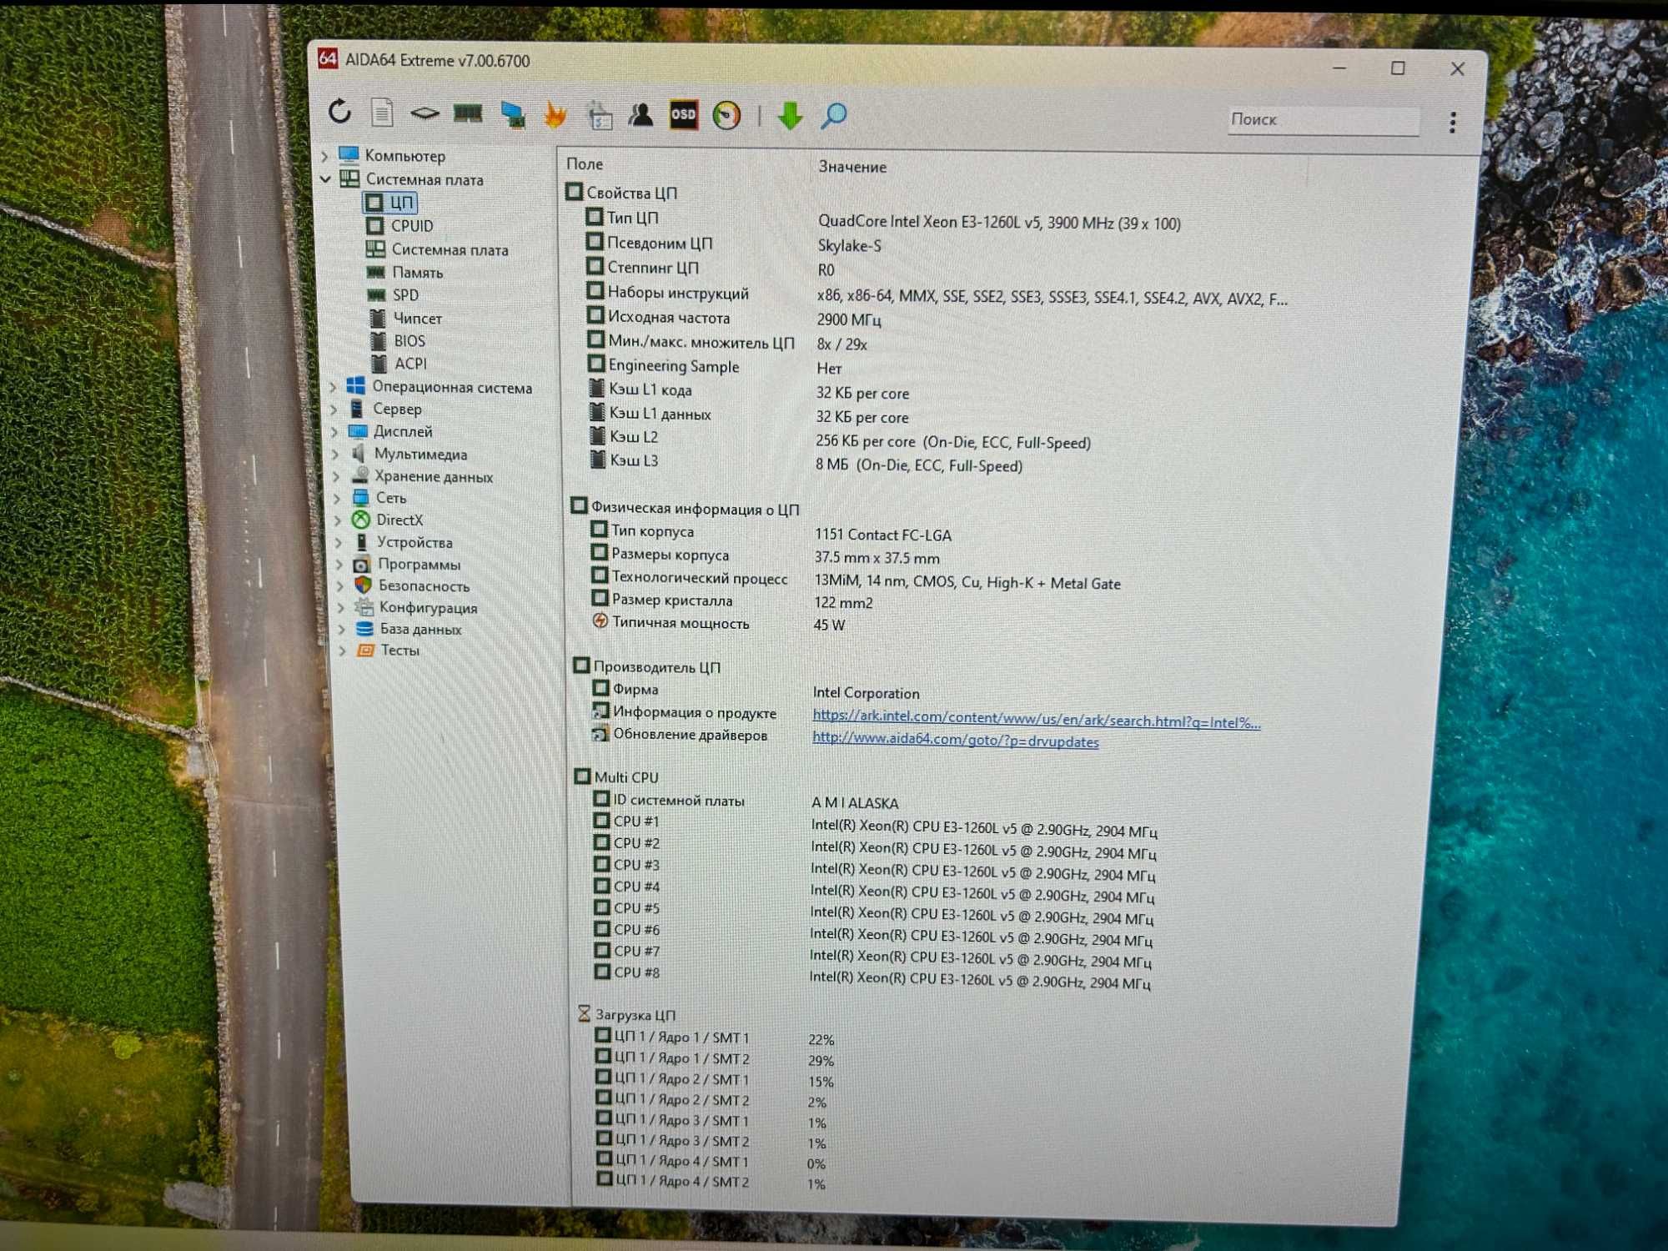Select the Тип корпуса row
Screen dimensions: 1668x1251
click(771, 532)
